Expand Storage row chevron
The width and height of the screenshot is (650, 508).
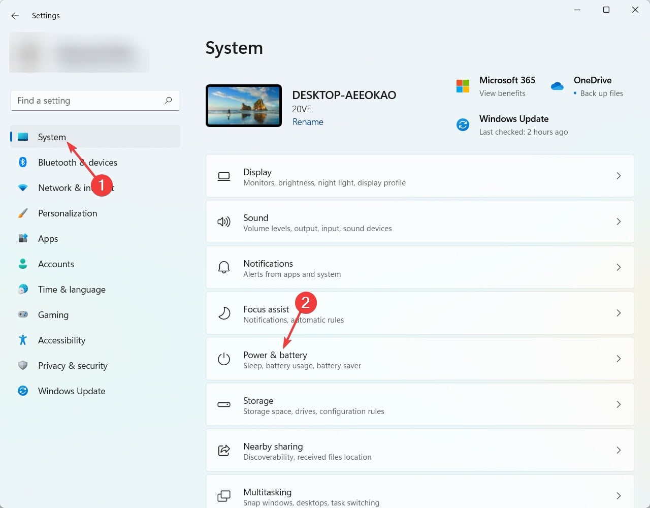coord(618,404)
